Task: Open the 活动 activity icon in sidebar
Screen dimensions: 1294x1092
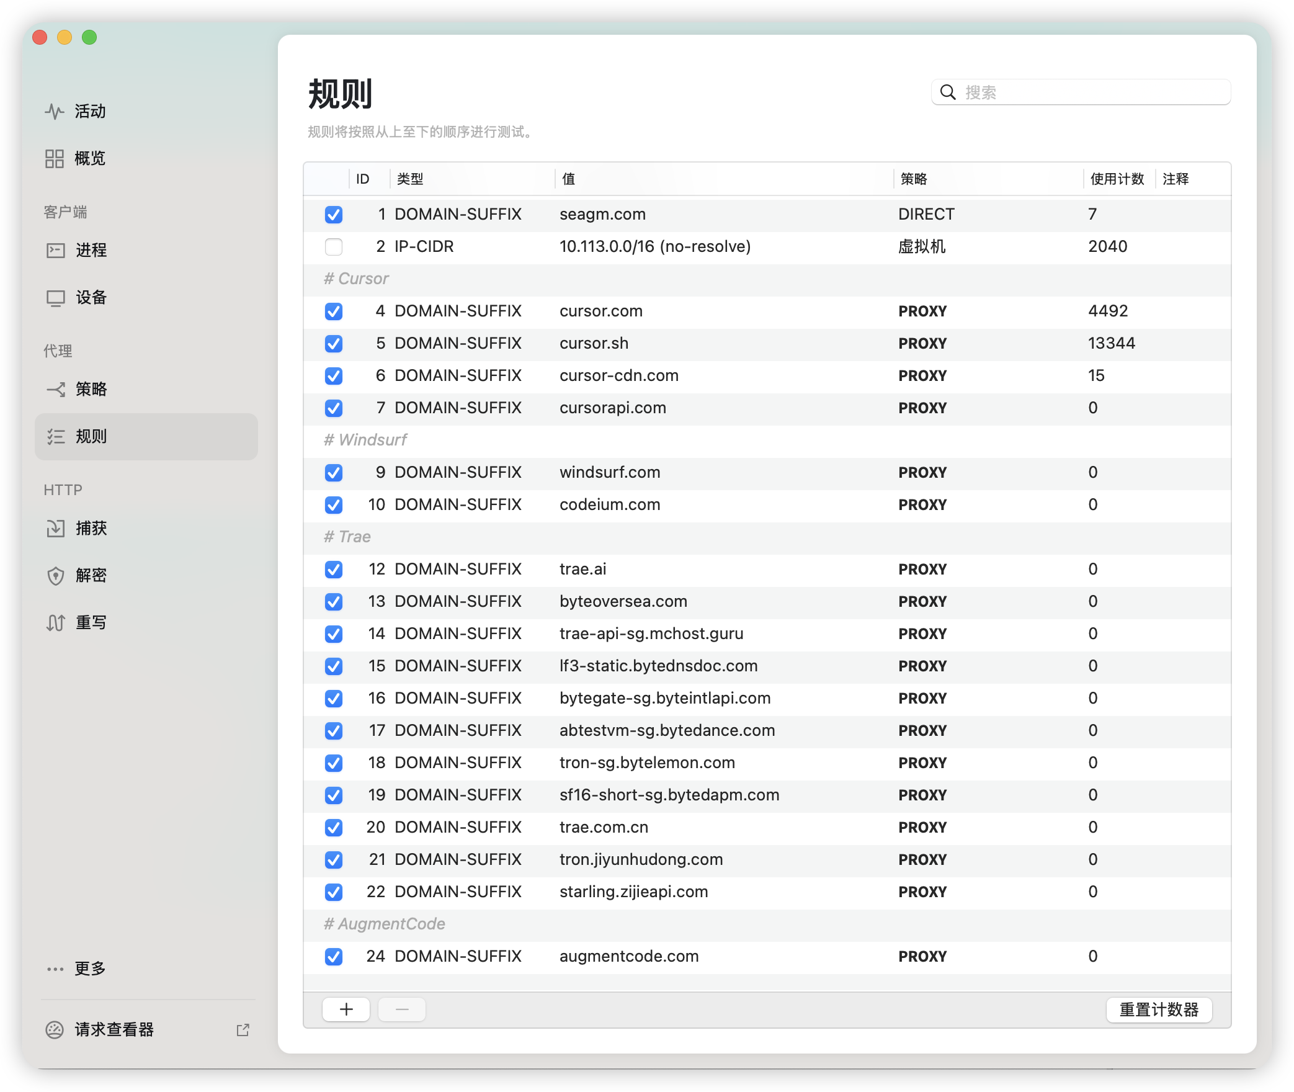Action: pos(55,112)
